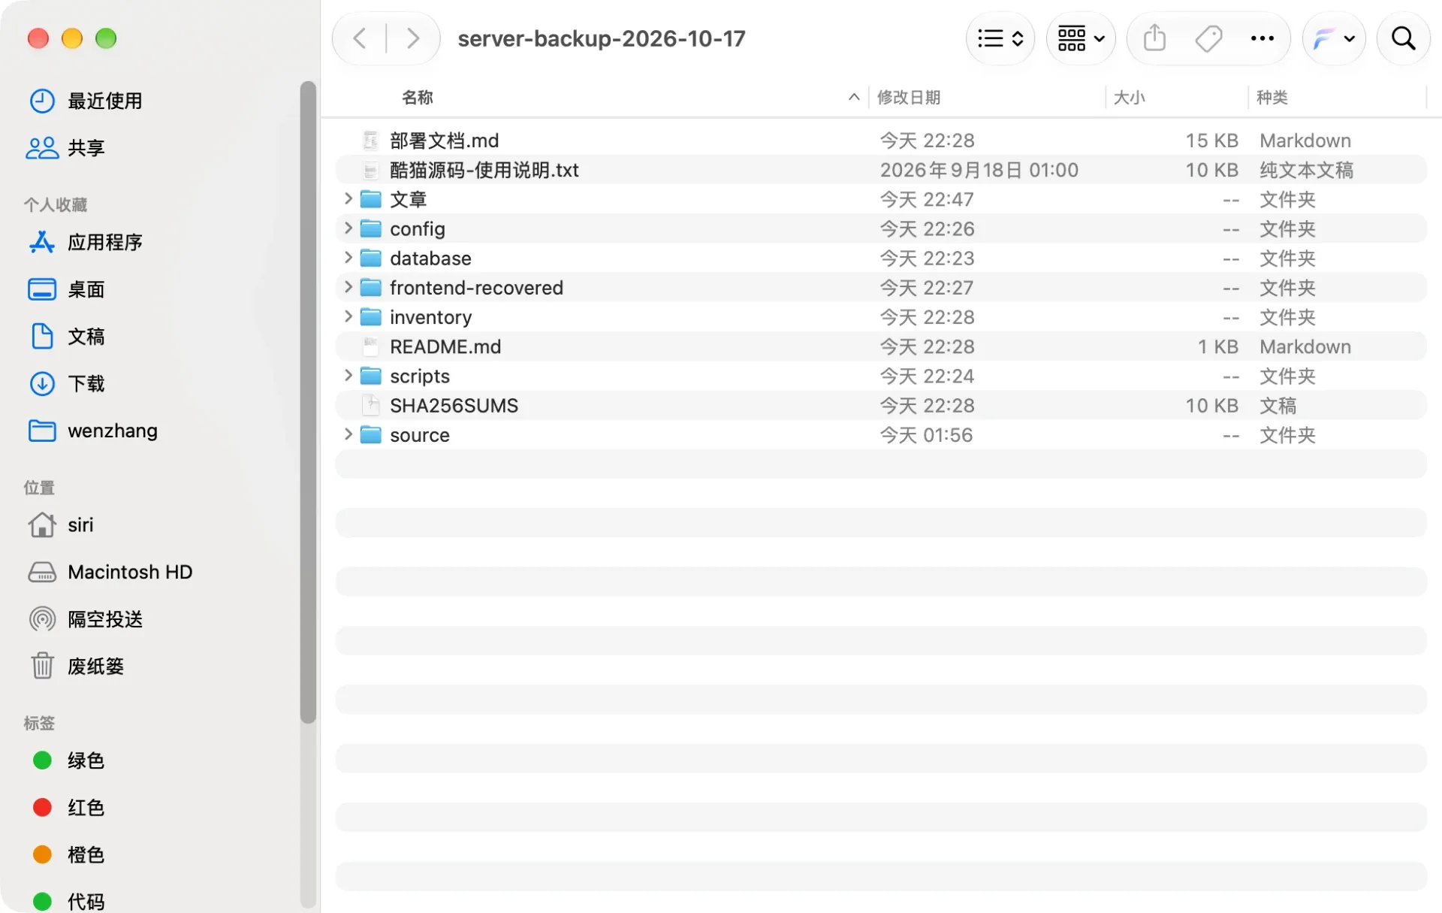Filter by the 红色 tag
The width and height of the screenshot is (1442, 913).
pyautogui.click(x=68, y=808)
